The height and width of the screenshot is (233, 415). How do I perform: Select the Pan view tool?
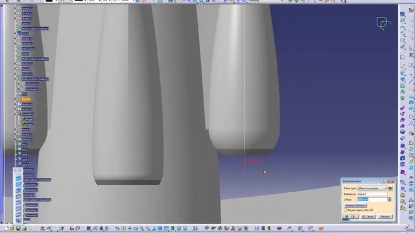(x=130, y=228)
